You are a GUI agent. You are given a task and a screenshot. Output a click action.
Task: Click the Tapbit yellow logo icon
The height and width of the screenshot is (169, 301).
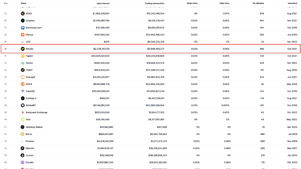click(23, 56)
